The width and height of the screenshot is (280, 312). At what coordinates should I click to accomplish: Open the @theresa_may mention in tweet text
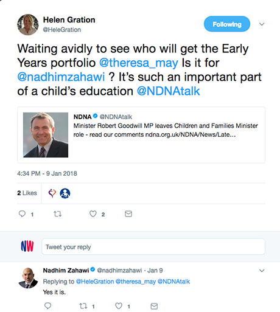point(139,63)
